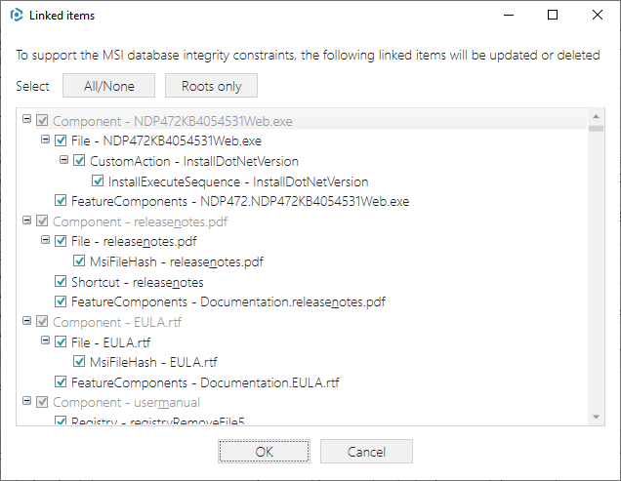Click the scrollbar down arrow
Image resolution: width=621 pixels, height=481 pixels.
(596, 417)
